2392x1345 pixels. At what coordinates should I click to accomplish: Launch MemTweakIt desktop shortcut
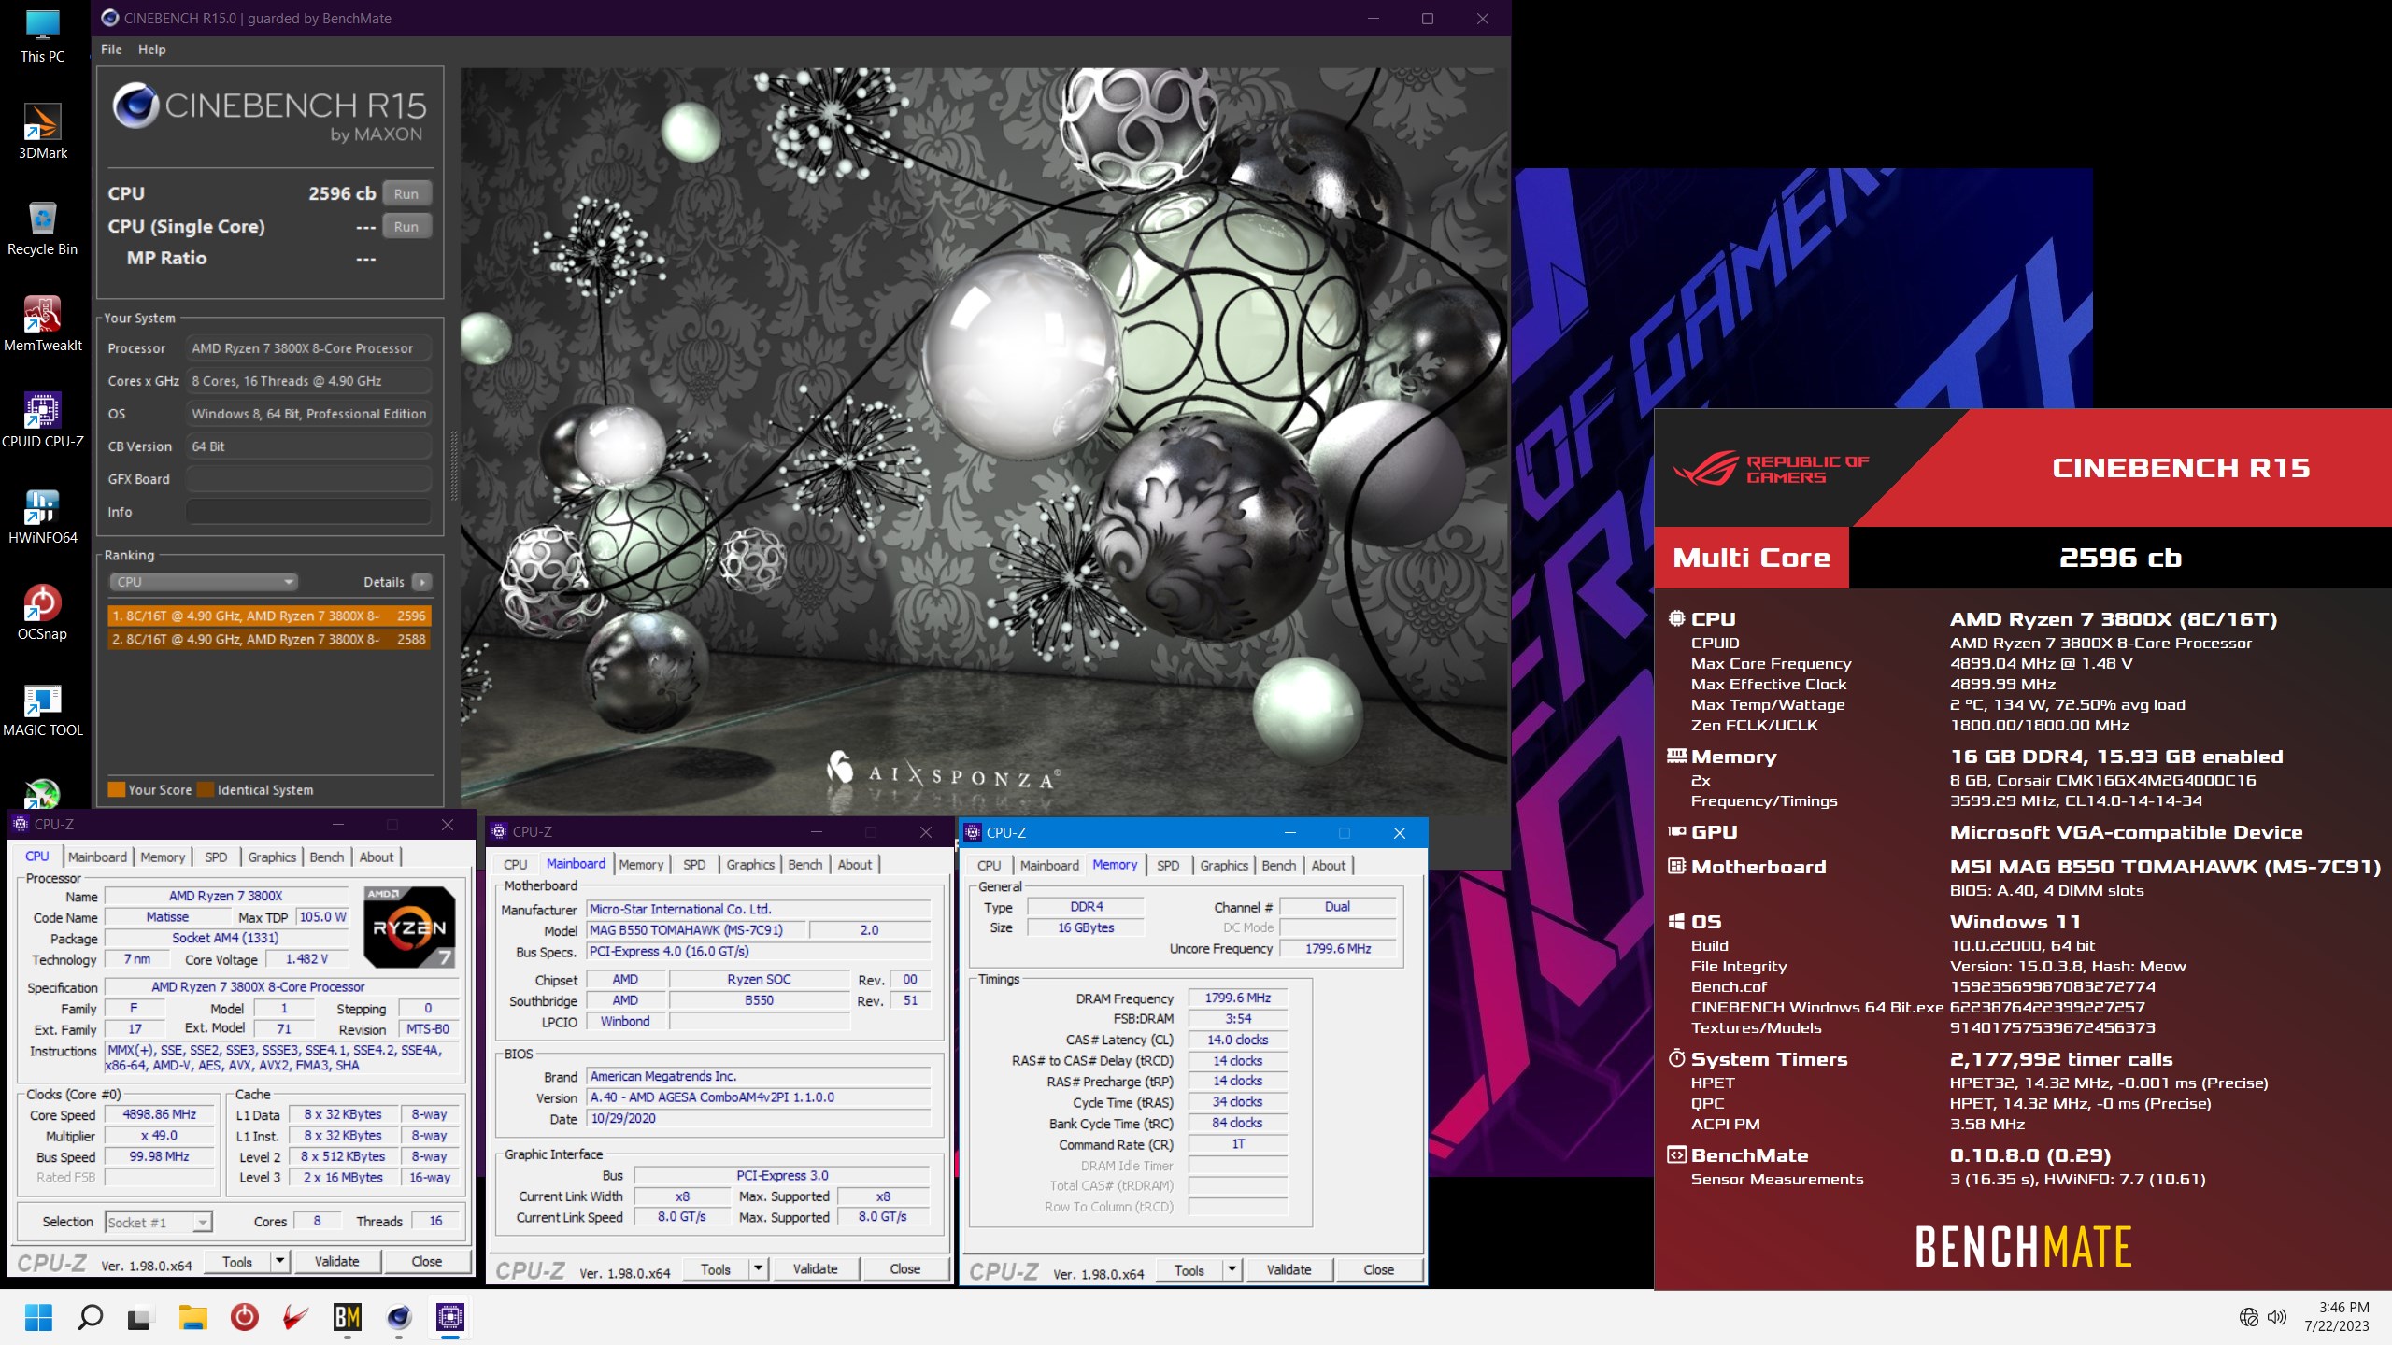pyautogui.click(x=42, y=325)
